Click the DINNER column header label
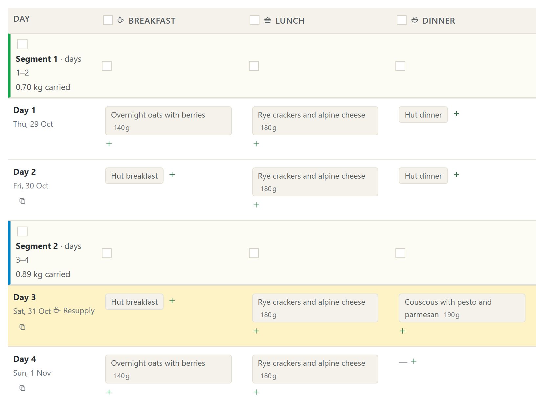 click(x=439, y=21)
